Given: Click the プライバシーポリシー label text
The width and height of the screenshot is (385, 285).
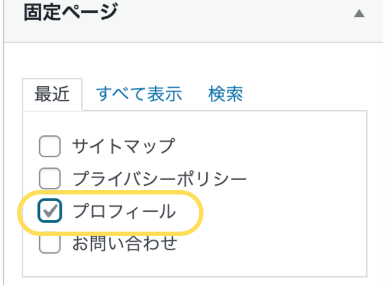Looking at the screenshot, I should tap(160, 178).
